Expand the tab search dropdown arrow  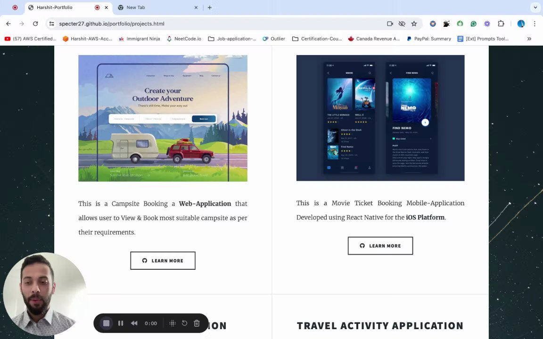pos(535,7)
